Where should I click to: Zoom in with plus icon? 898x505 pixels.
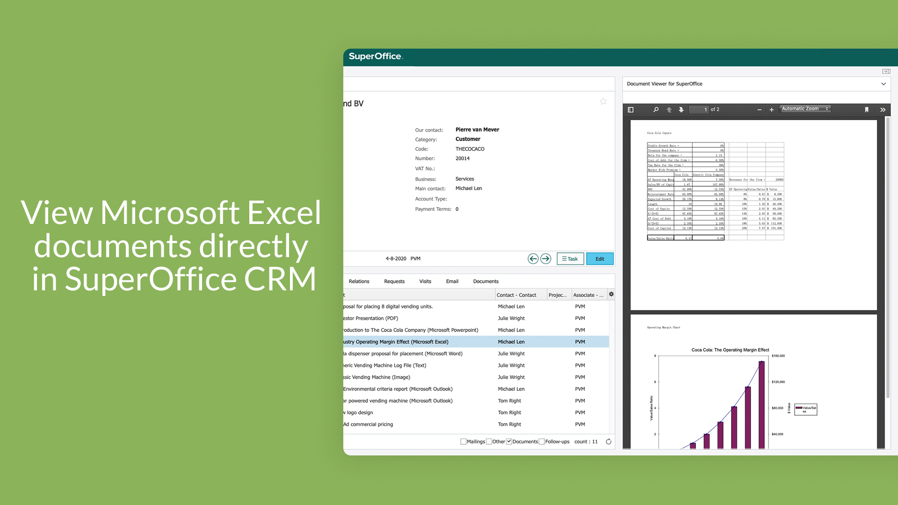click(x=772, y=109)
